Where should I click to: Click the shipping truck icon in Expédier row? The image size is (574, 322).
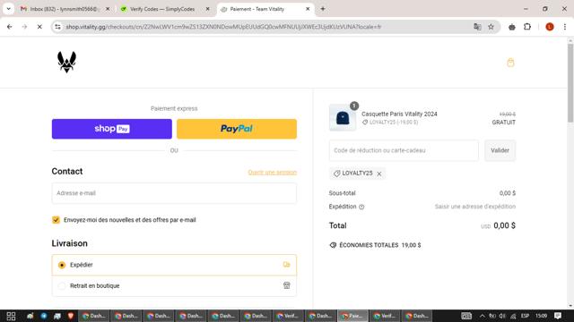[x=286, y=265]
